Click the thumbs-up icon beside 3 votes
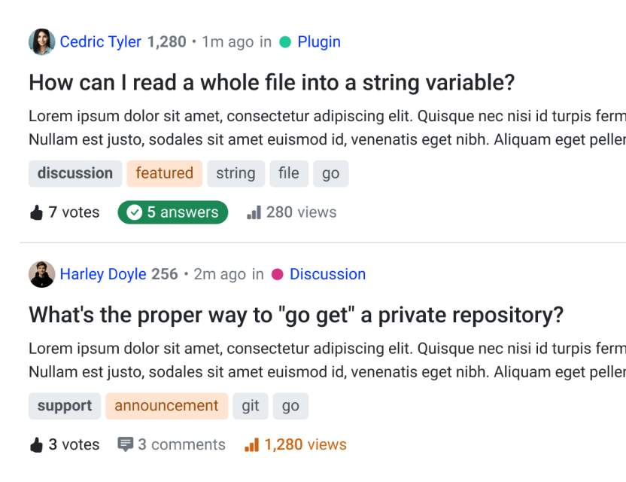Screen dimensions: 626x482 pyautogui.click(x=36, y=445)
